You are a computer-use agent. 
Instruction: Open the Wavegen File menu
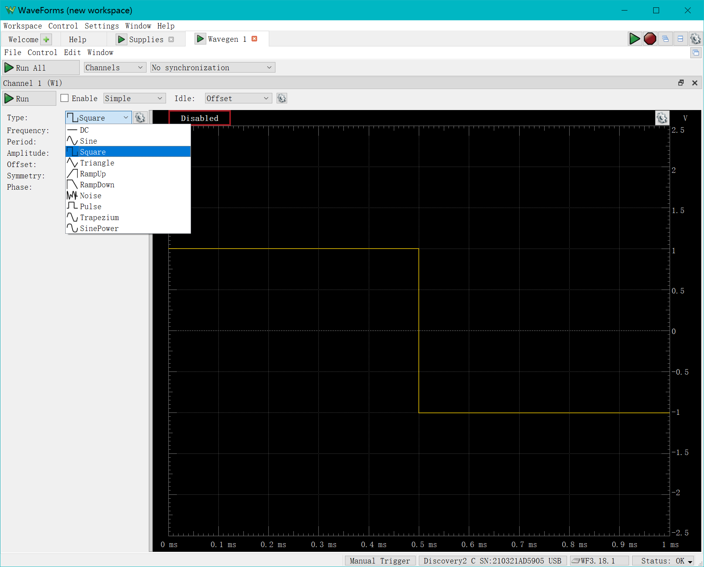[x=13, y=52]
